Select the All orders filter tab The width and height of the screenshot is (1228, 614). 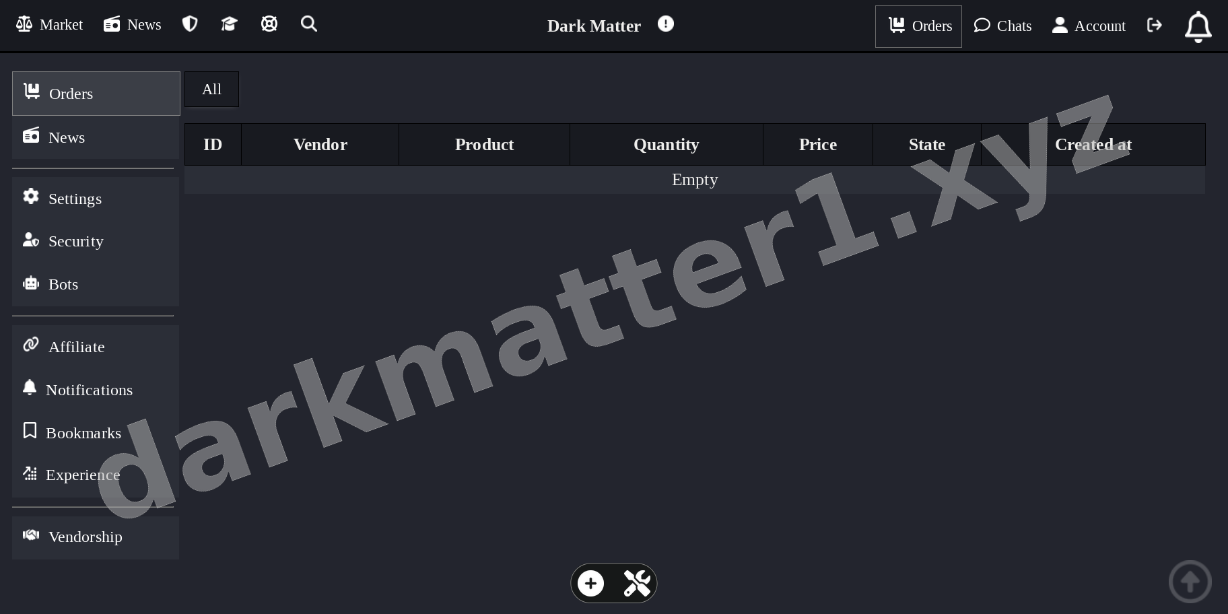tap(211, 89)
